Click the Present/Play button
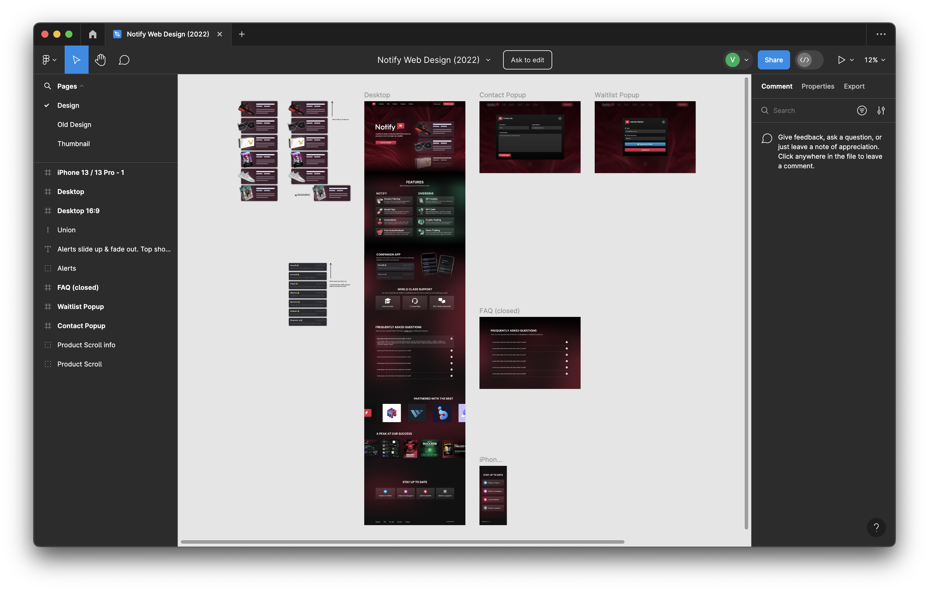Screen dimensions: 929x591 pyautogui.click(x=840, y=60)
